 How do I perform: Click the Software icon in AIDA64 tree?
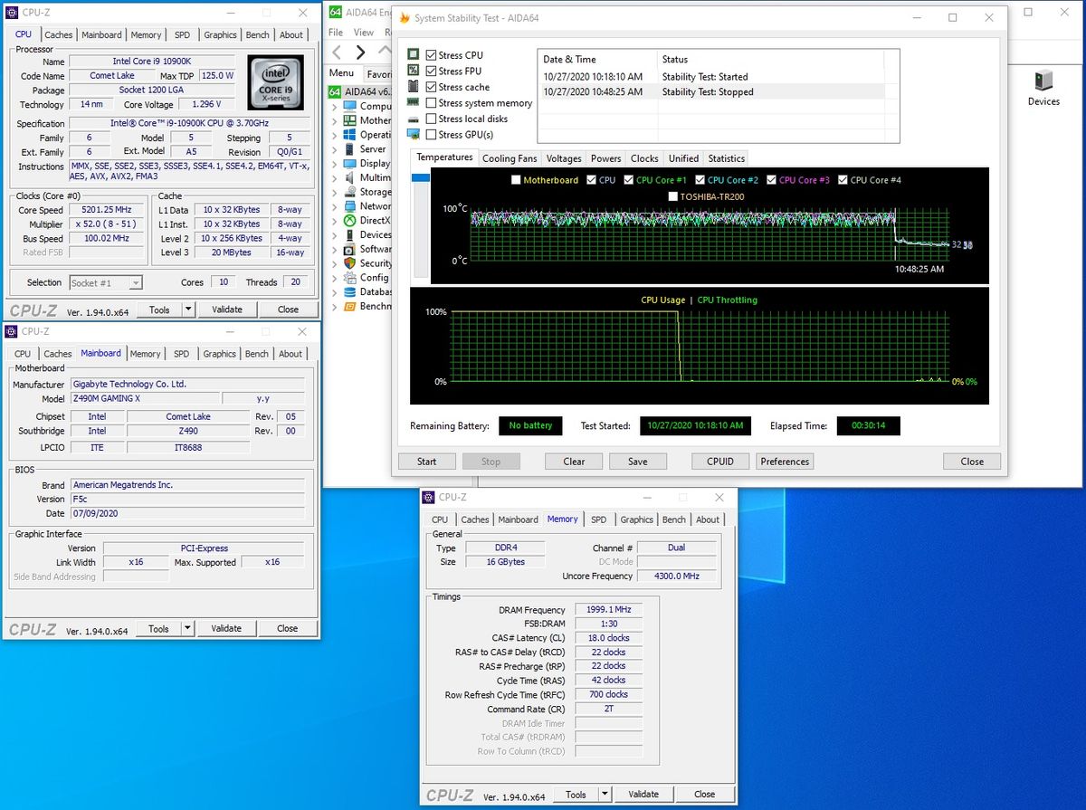350,249
